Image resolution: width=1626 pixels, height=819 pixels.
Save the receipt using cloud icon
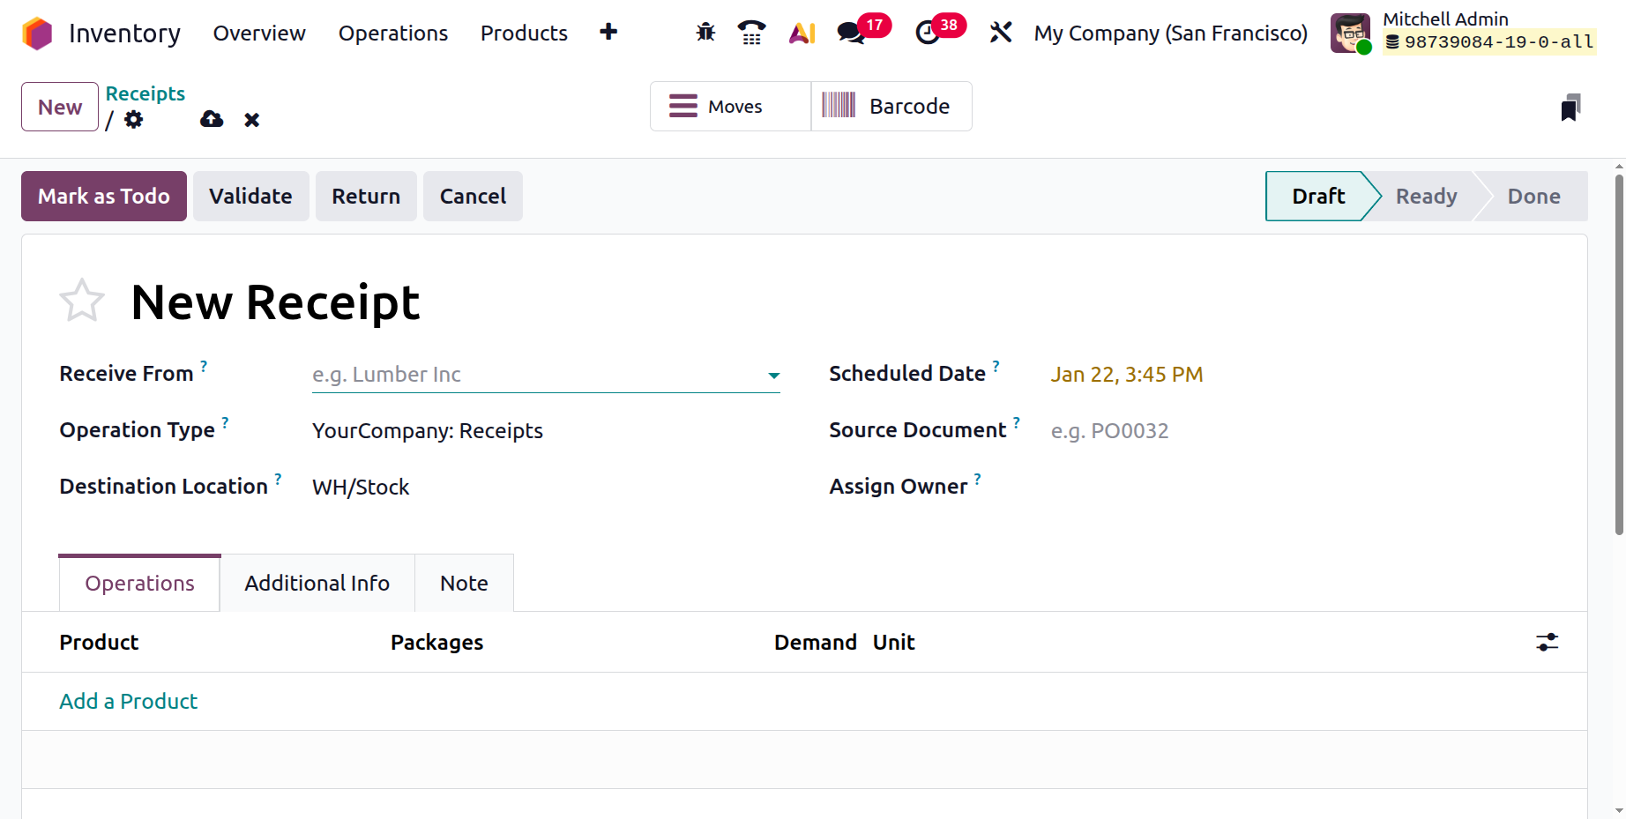[211, 119]
